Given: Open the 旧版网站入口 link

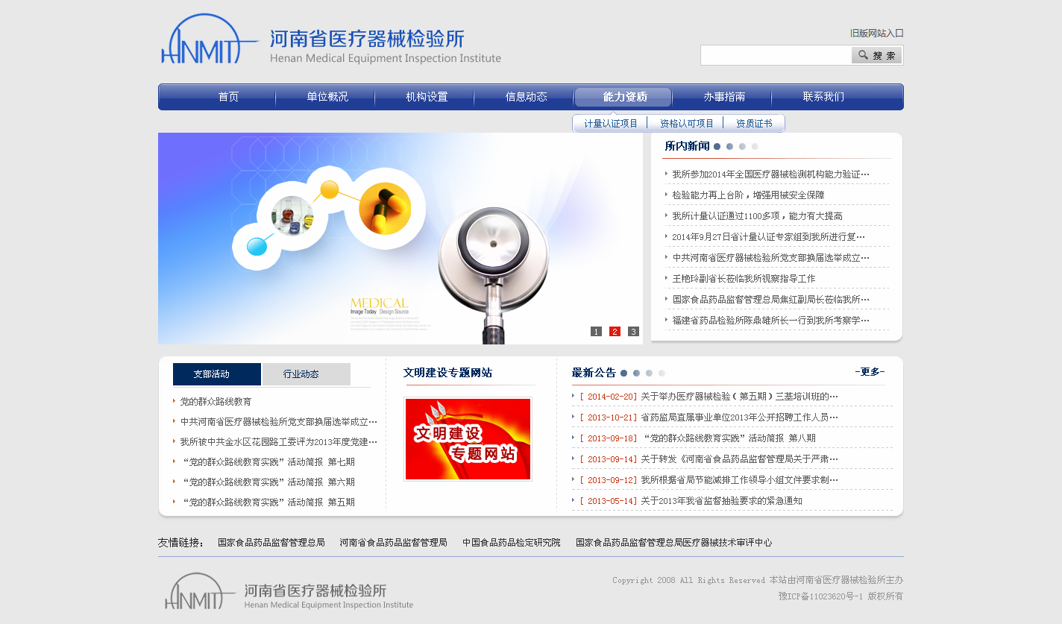Looking at the screenshot, I should (x=876, y=33).
